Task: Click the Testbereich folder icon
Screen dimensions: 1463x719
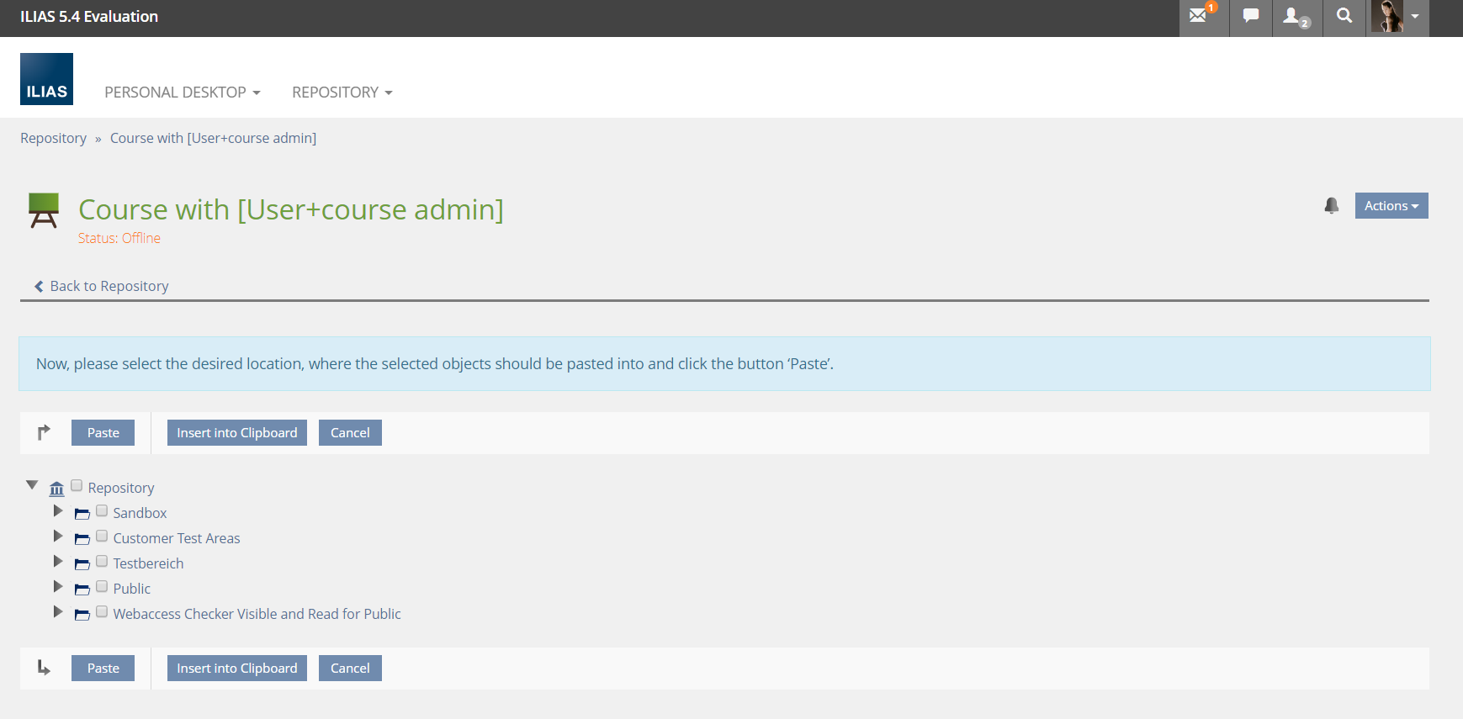Action: 82,564
